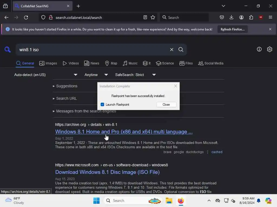The width and height of the screenshot is (277, 207).
Task: Clear the win8.1 iso search query
Action: [172, 50]
